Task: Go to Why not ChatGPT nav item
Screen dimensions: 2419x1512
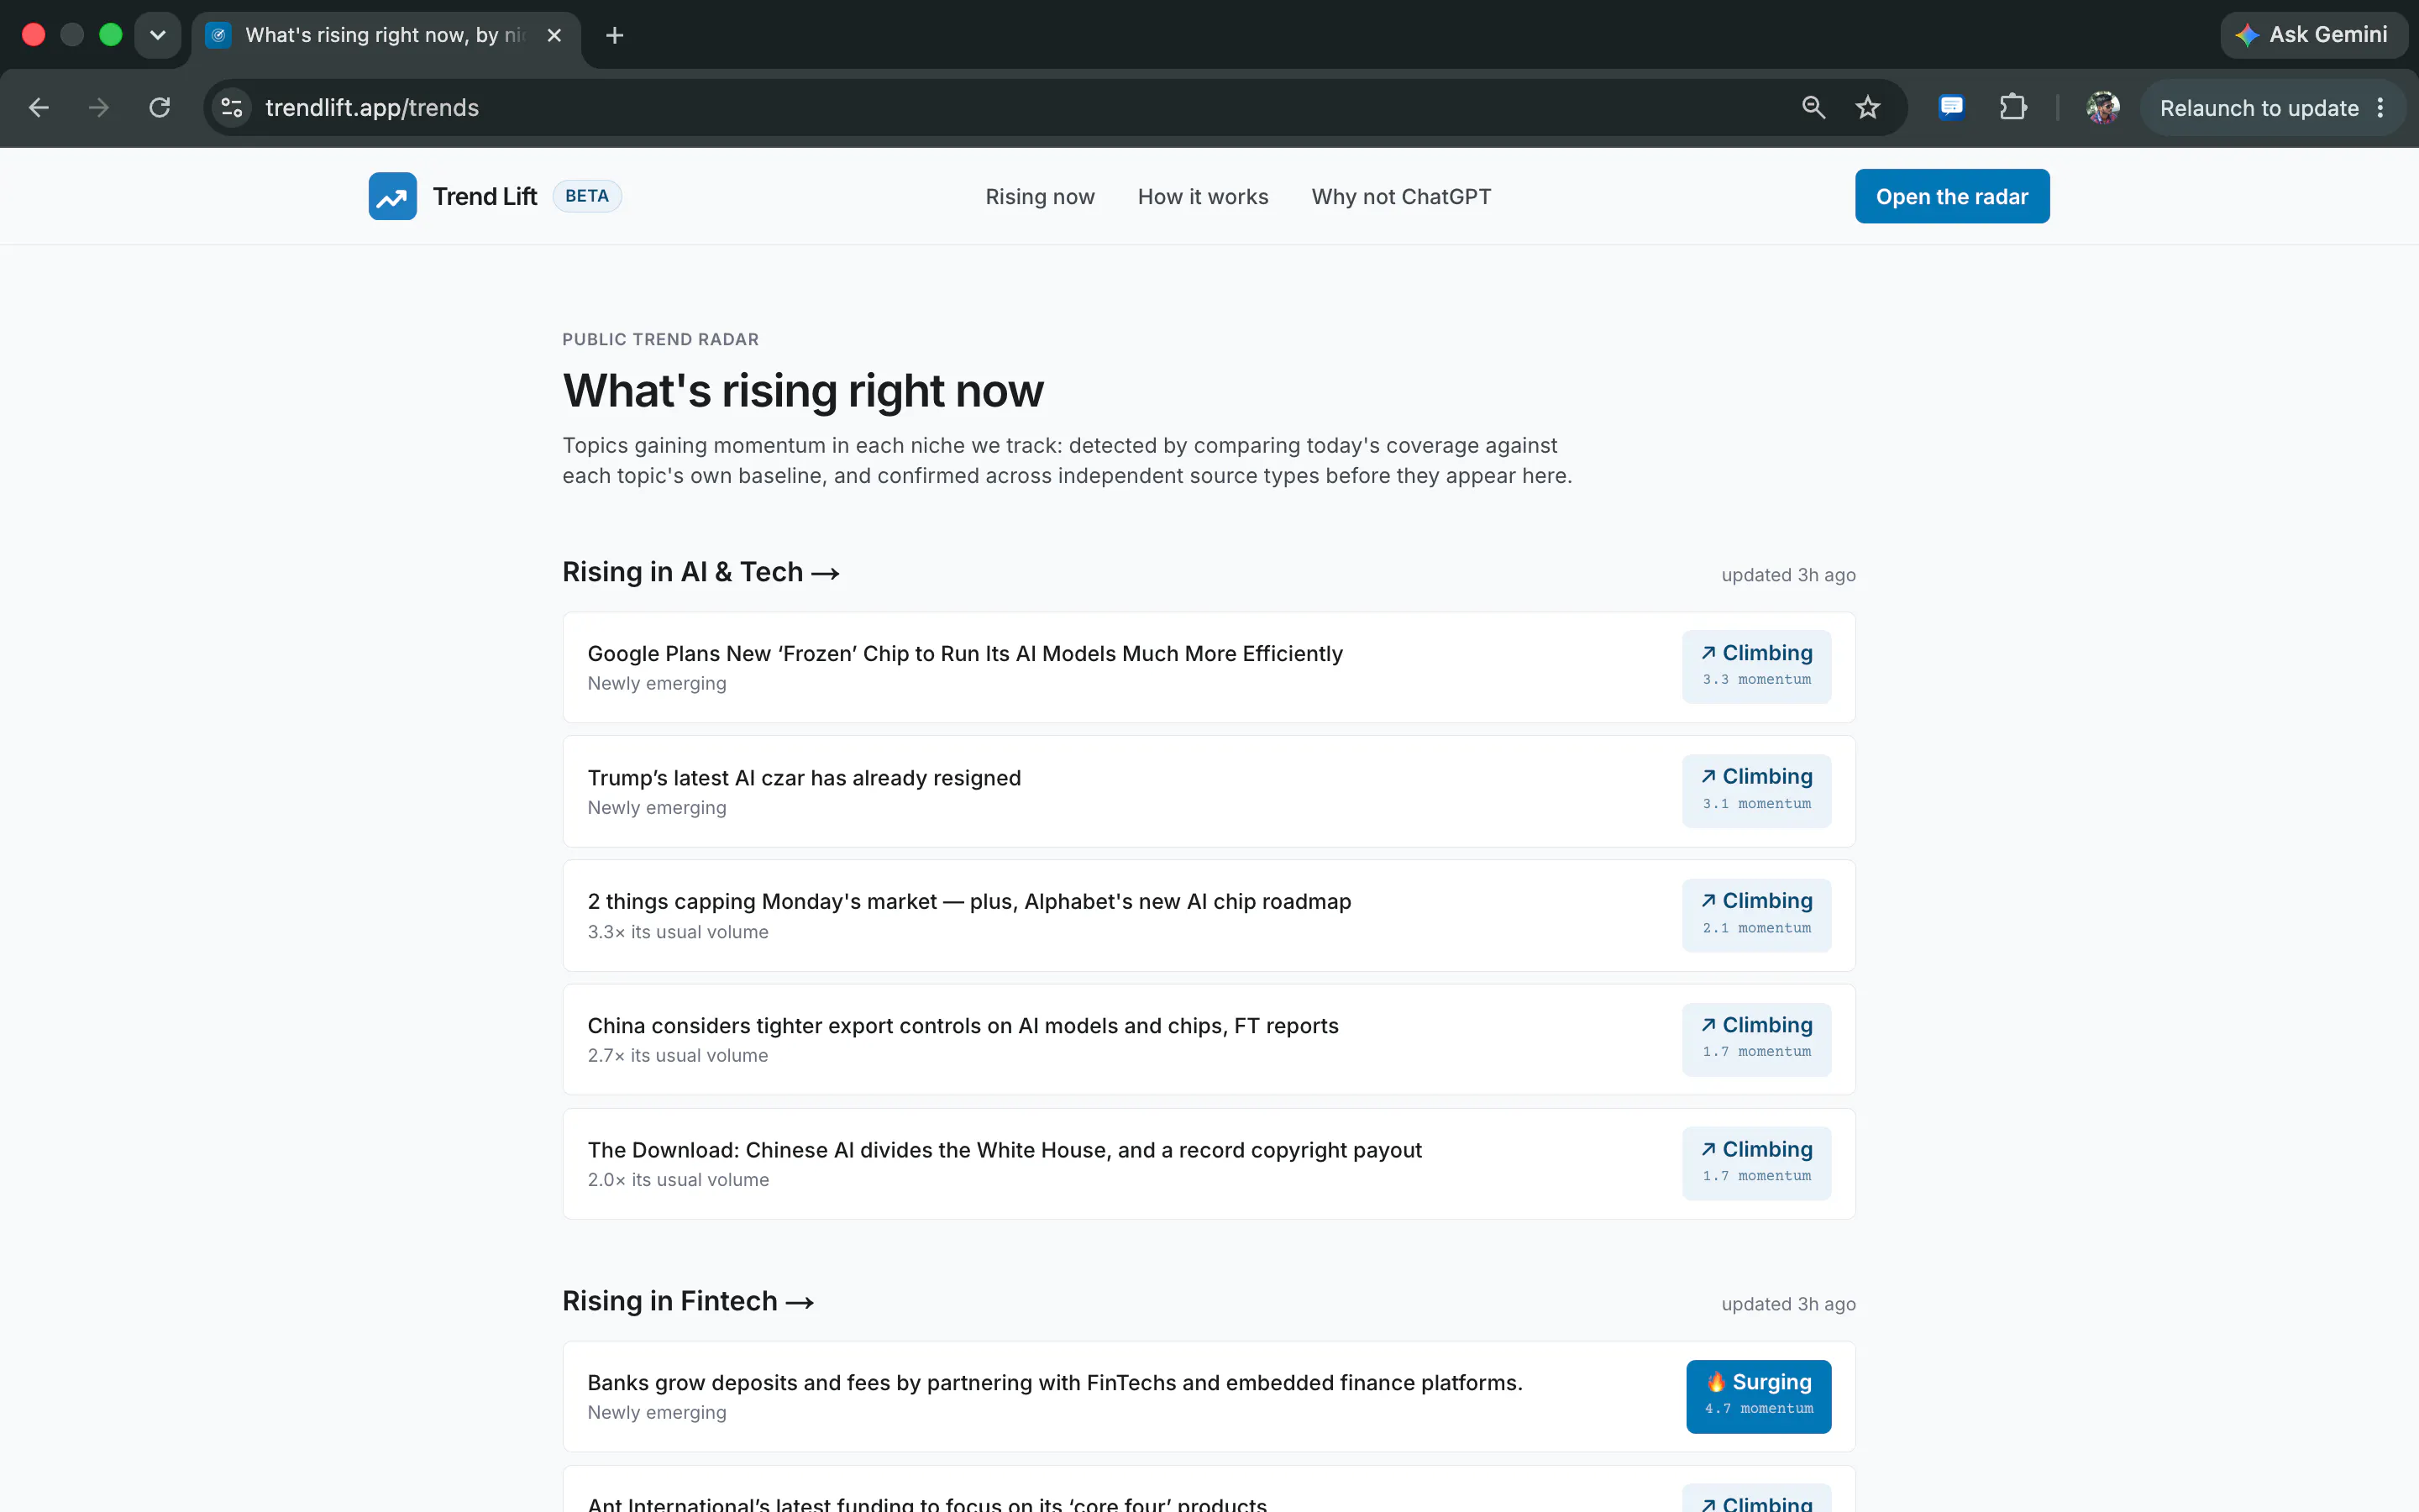Action: coord(1400,196)
